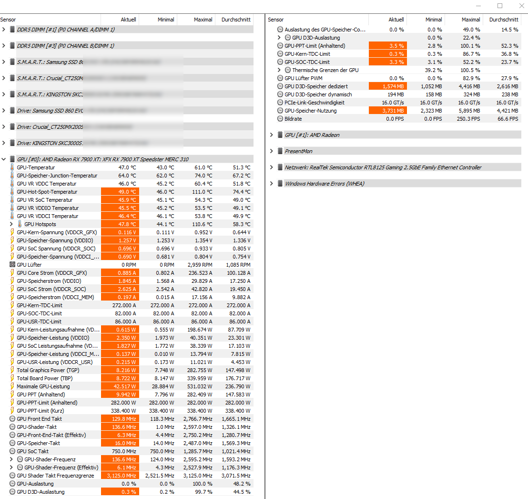This screenshot has height=499, width=528.
Task: Expand GPU [#1]: AMD Radeon group
Action: click(x=272, y=135)
